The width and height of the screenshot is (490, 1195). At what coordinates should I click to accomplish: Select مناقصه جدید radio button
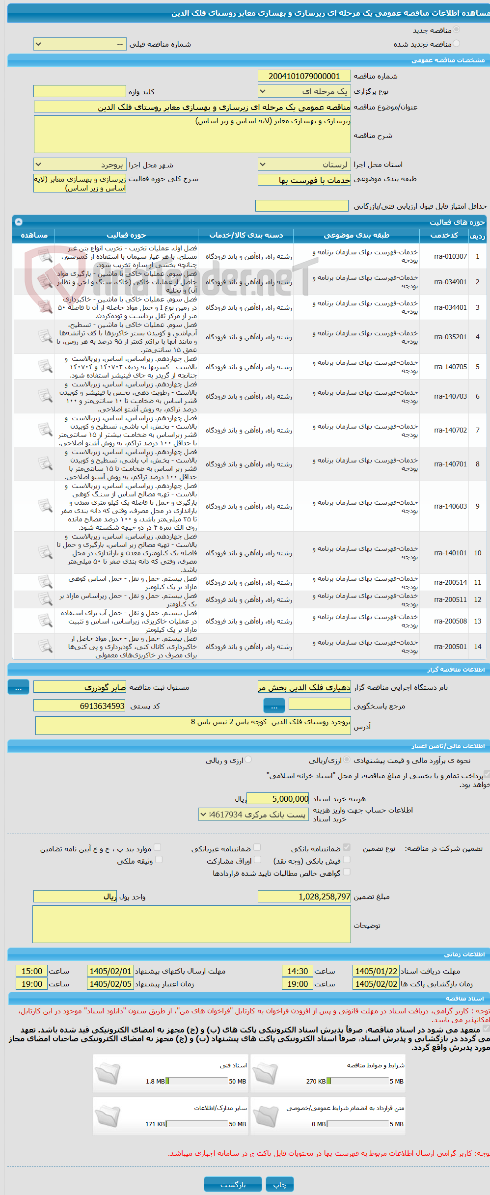point(457,30)
